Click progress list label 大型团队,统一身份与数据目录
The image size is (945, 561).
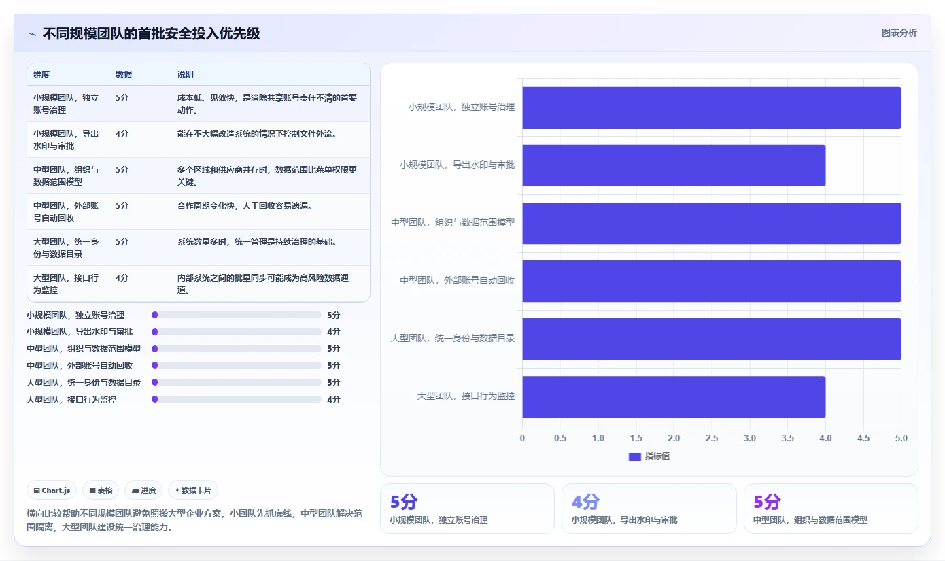[84, 383]
